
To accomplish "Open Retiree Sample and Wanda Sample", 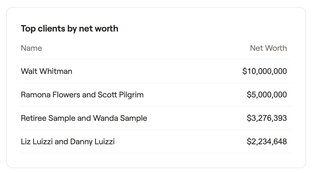I will point(156,118).
